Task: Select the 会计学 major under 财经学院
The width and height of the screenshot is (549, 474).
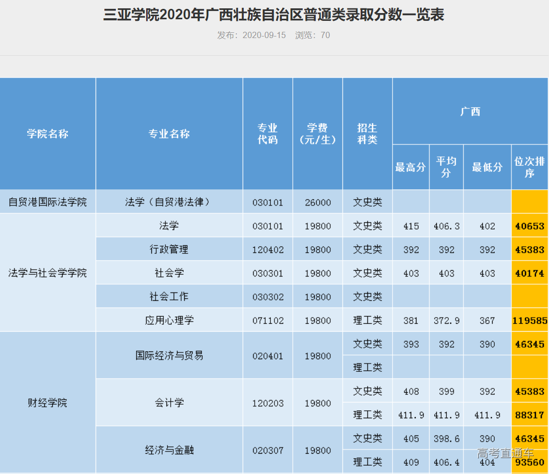Action: 169,403
